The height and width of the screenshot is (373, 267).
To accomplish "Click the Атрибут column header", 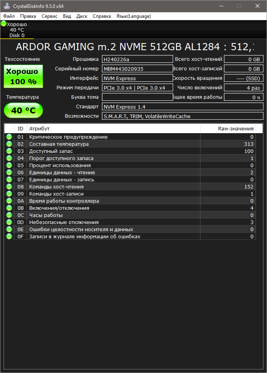I will coord(113,129).
